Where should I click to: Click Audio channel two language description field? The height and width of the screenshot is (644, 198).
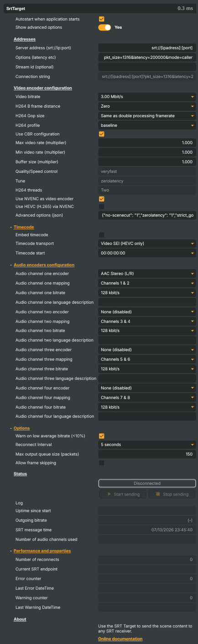tap(147, 340)
